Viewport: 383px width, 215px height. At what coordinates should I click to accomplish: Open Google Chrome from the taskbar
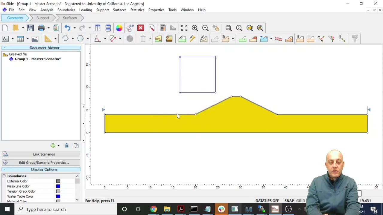153,209
